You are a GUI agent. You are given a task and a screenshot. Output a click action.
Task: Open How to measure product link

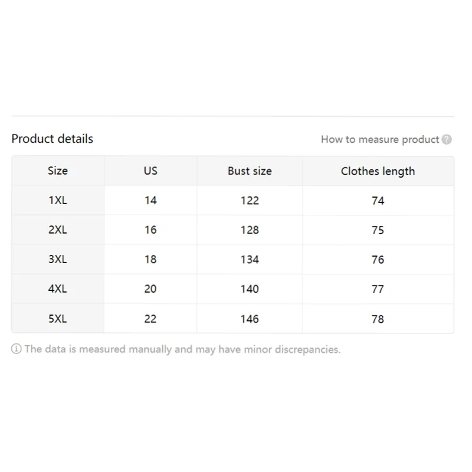tap(380, 139)
